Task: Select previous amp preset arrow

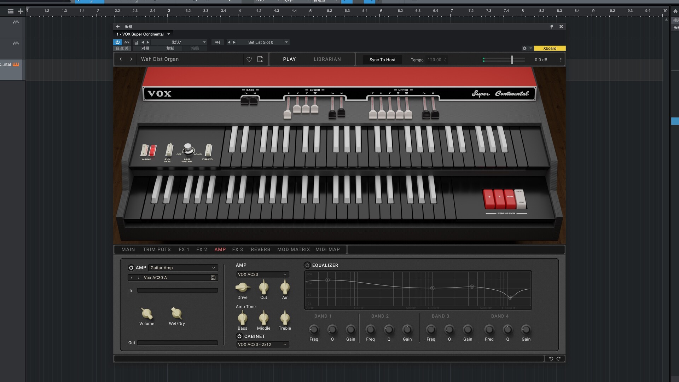Action: [x=132, y=278]
